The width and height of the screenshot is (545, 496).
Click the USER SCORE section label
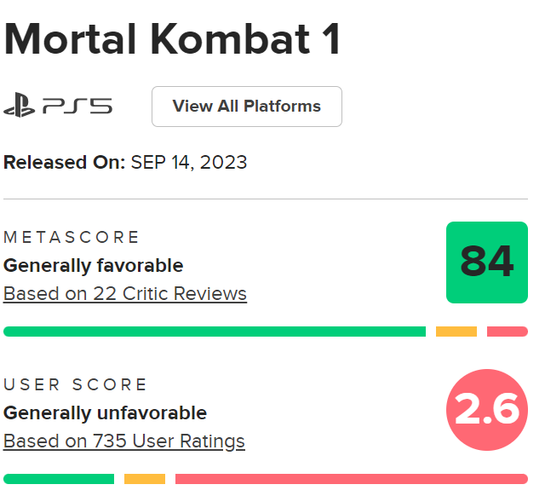[x=76, y=385]
